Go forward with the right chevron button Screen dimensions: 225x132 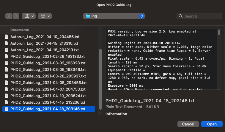coord(16,16)
